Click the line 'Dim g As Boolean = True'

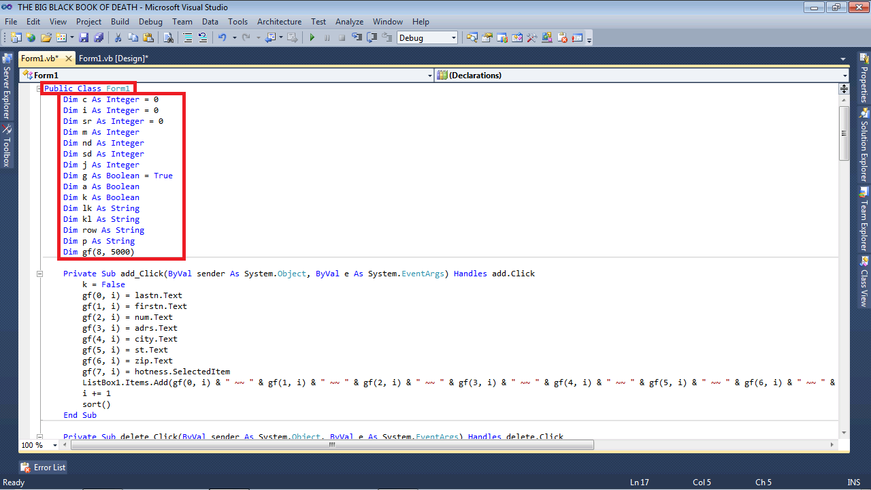[118, 176]
